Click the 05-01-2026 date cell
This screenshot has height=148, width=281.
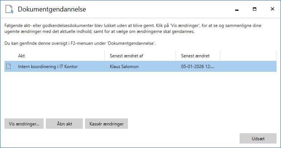(x=197, y=67)
